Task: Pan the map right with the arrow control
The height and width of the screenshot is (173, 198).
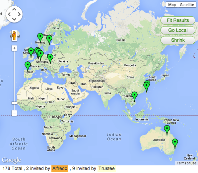Action: 19,14
